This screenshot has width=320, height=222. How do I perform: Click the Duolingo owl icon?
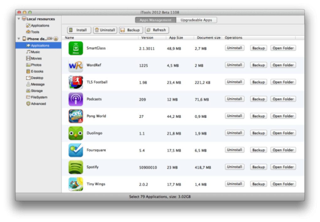point(76,133)
